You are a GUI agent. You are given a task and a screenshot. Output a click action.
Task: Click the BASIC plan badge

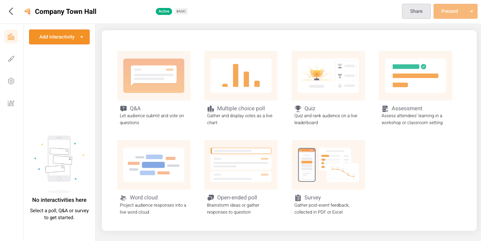click(x=181, y=11)
